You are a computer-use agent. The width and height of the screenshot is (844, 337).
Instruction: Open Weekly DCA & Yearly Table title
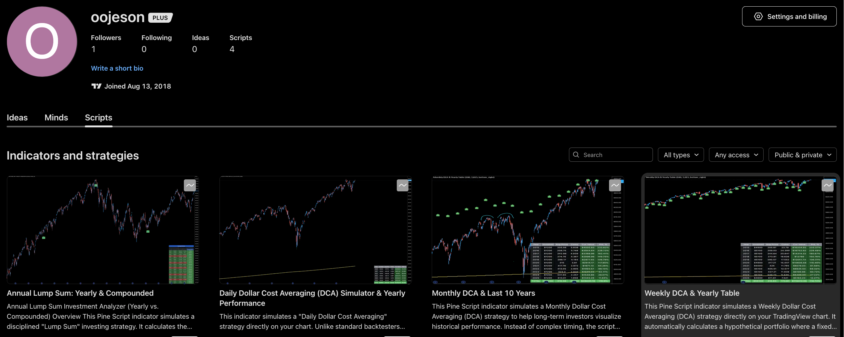coord(692,293)
